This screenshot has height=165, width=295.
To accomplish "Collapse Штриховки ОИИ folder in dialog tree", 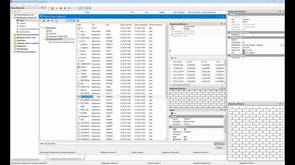I will coord(44,39).
